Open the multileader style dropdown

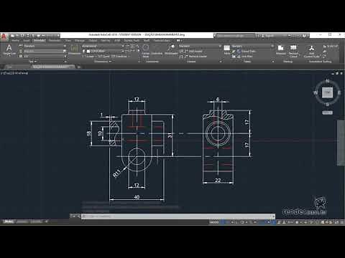pyautogui.click(x=200, y=46)
